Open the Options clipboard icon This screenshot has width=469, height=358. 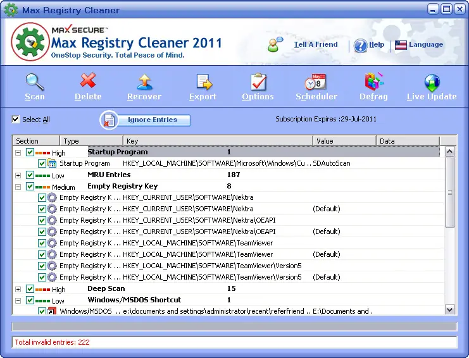pos(258,82)
